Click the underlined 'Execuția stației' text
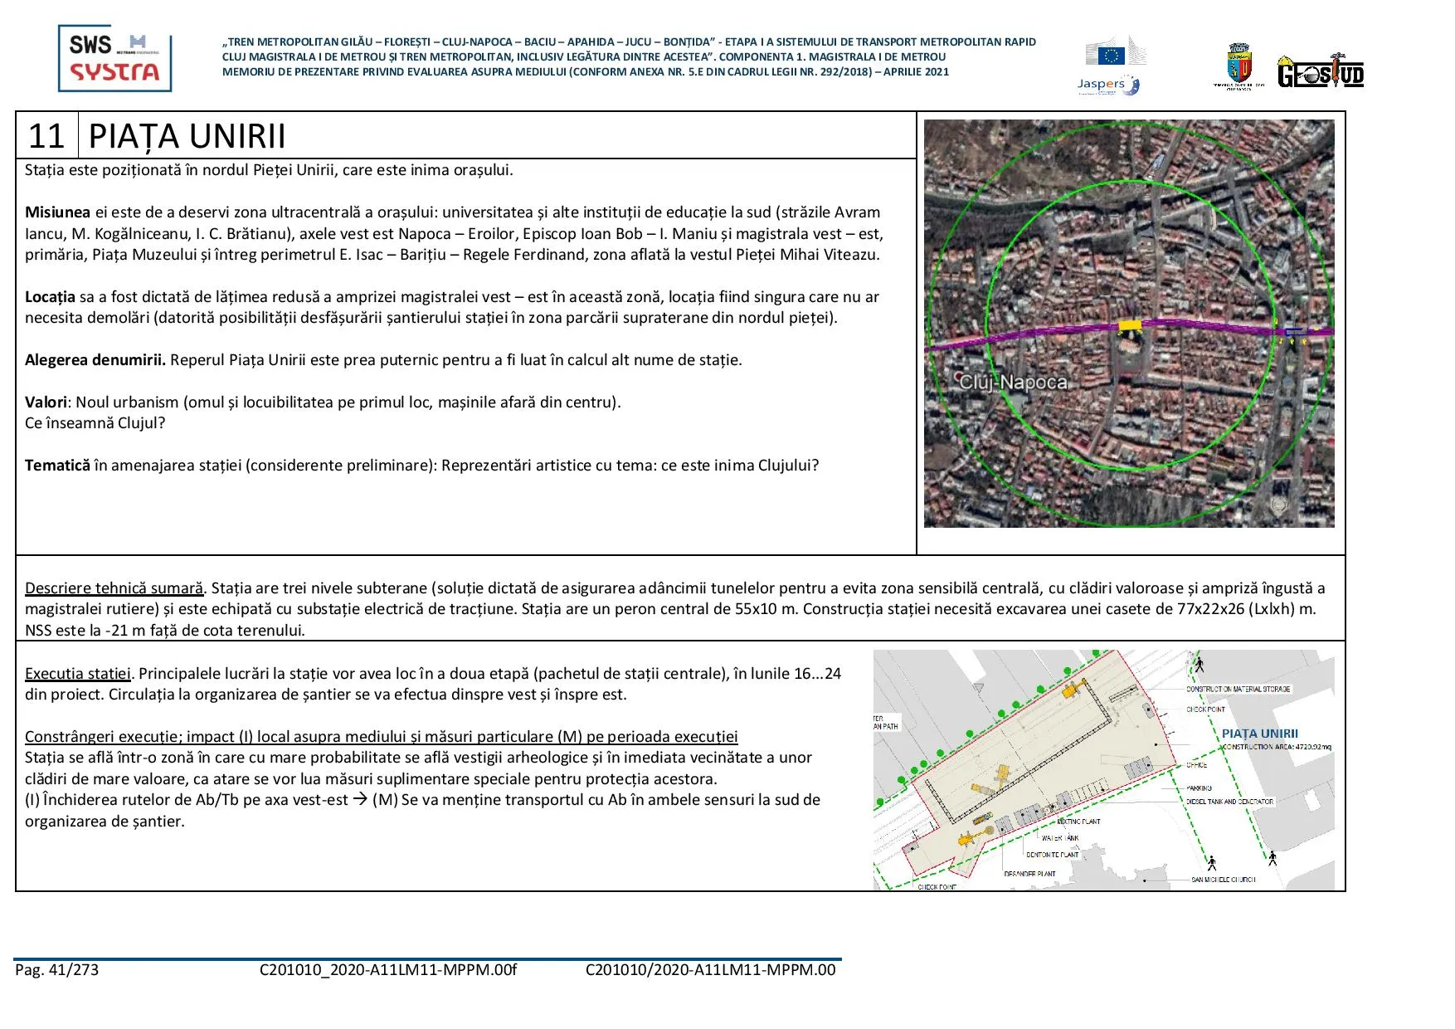Screen dimensions: 1455x1029 [78, 674]
